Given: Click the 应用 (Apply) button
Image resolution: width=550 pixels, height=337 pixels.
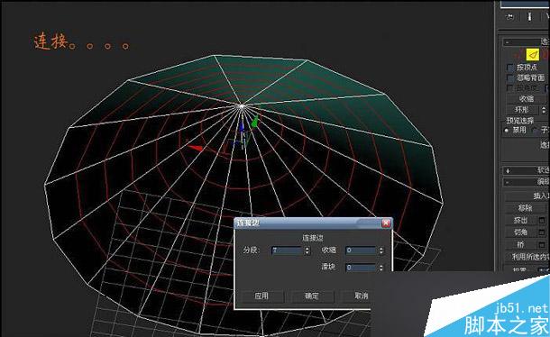Looking at the screenshot, I should pyautogui.click(x=261, y=296).
